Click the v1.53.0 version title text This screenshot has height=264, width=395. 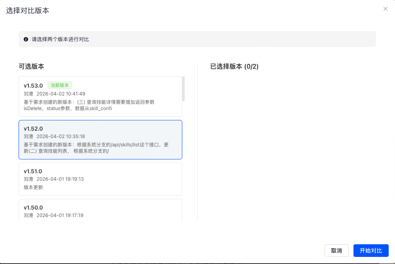(x=33, y=86)
